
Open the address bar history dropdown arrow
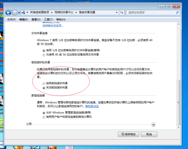tap(117, 12)
